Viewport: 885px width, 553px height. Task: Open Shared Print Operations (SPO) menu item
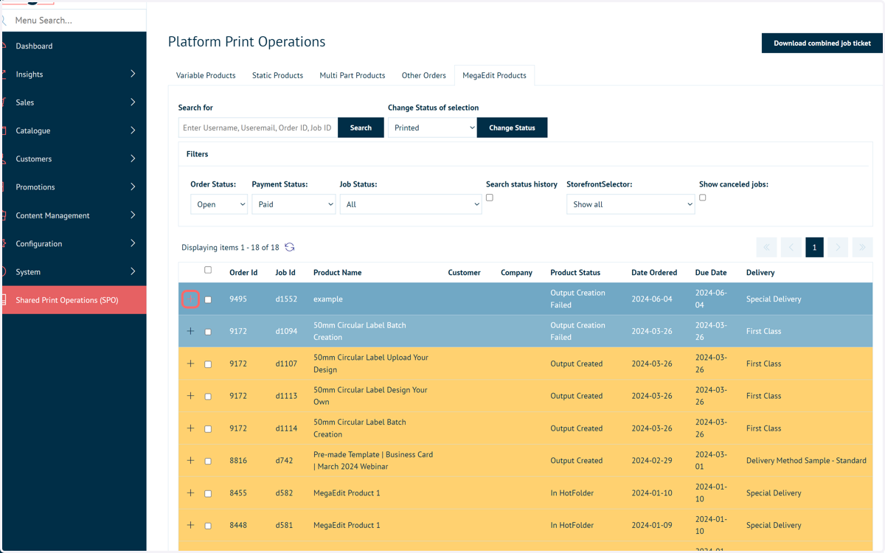tap(74, 300)
